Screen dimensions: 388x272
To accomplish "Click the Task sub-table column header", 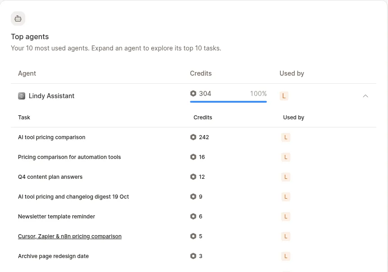I will 24,118.
